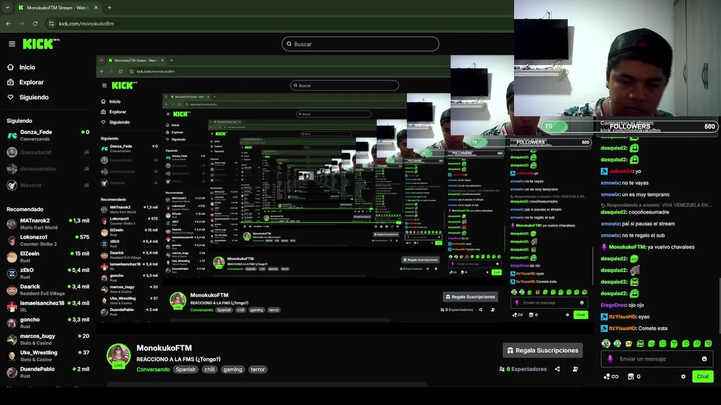Image resolution: width=721 pixels, height=405 pixels.
Task: Go to Inicio in the sidebar
Action: tap(21, 67)
